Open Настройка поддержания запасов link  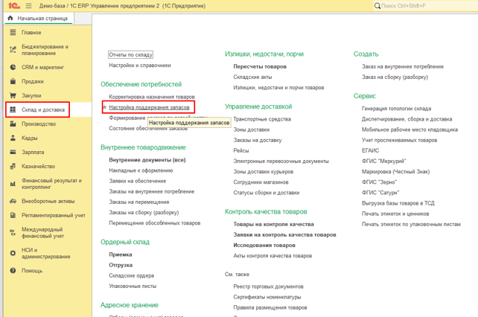[x=149, y=107]
